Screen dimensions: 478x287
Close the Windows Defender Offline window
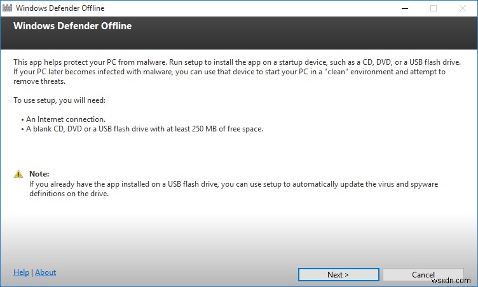point(463,8)
